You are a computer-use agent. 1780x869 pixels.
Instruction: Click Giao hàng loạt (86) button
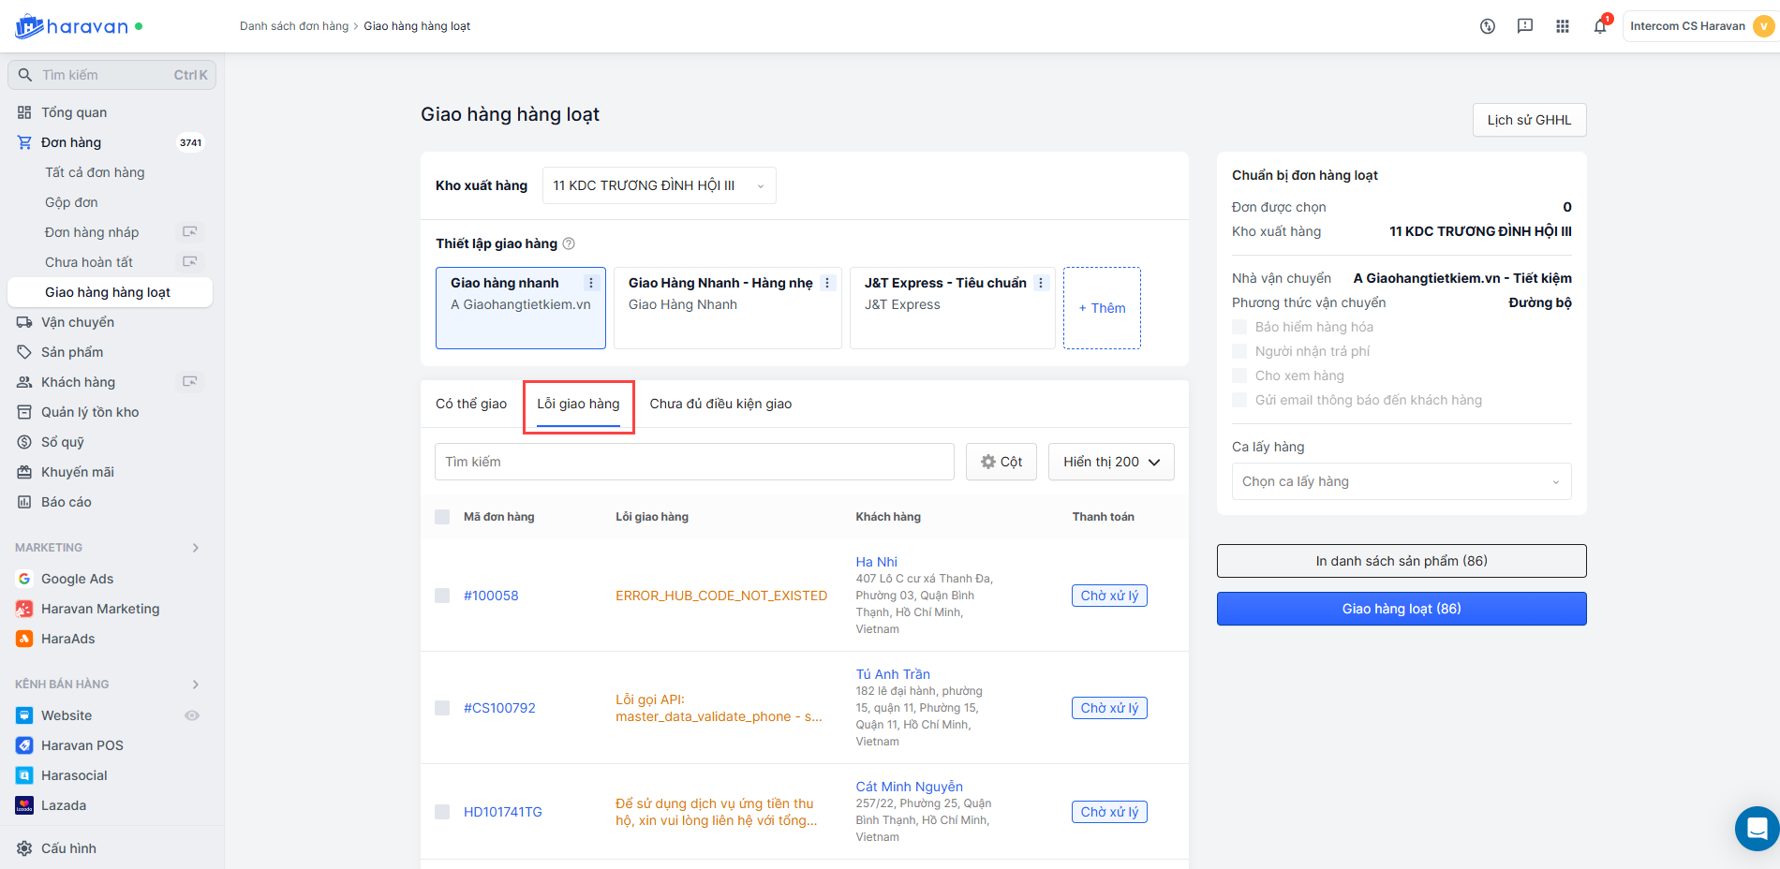[x=1402, y=609]
